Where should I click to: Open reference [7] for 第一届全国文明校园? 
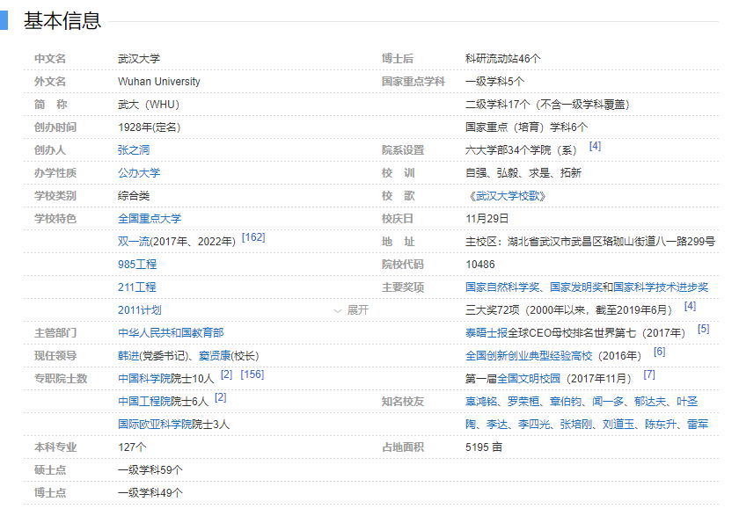coord(648,377)
